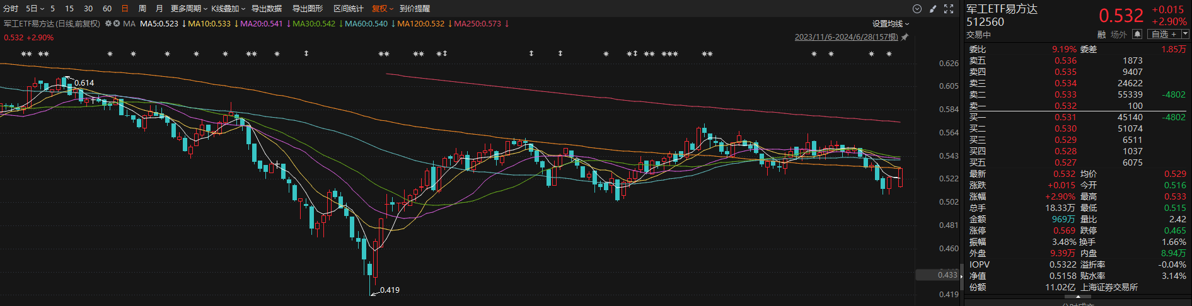Switch the chart to the 日 daily period

point(125,9)
